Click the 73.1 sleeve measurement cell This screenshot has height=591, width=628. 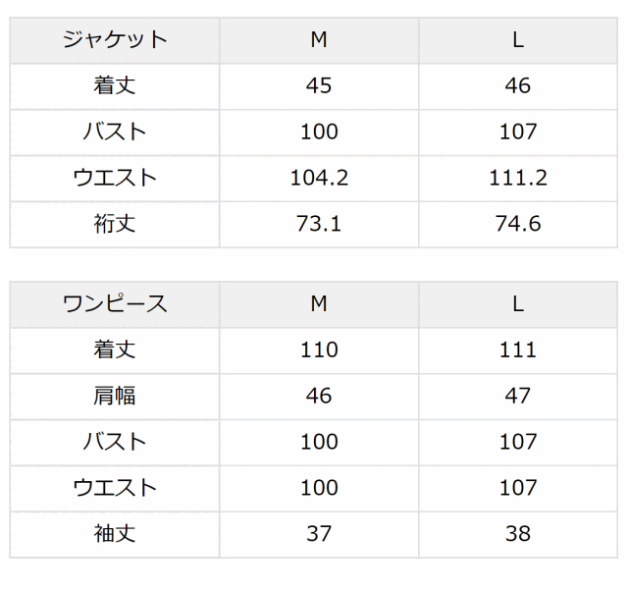319,224
